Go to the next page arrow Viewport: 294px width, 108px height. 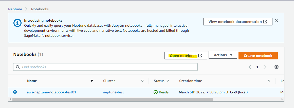(x=265, y=67)
